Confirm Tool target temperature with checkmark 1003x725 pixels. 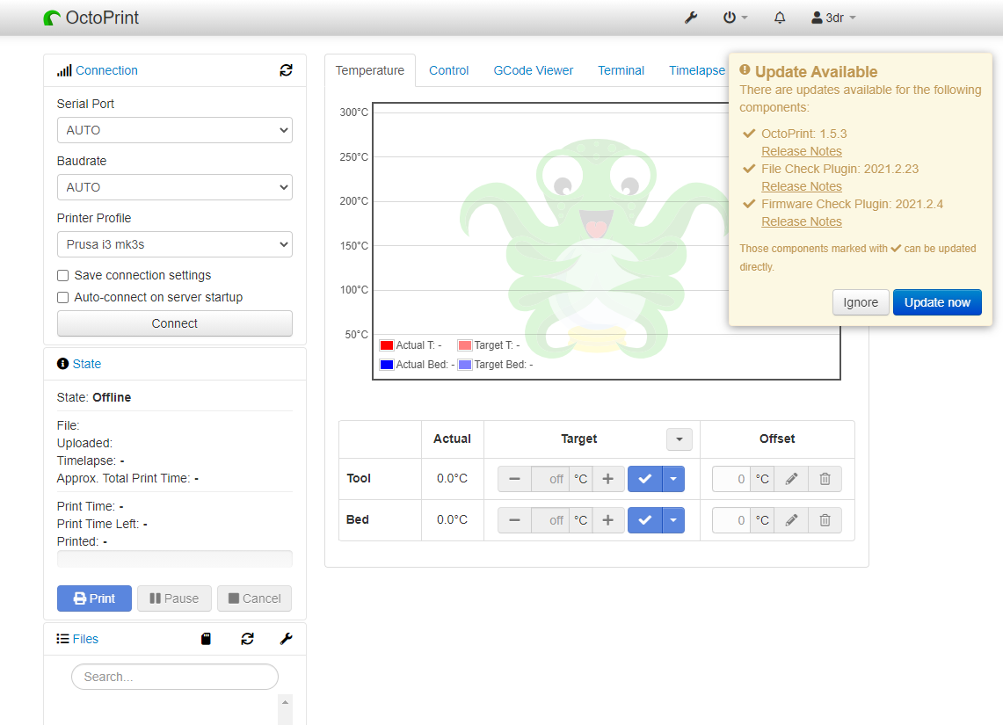[x=645, y=479]
